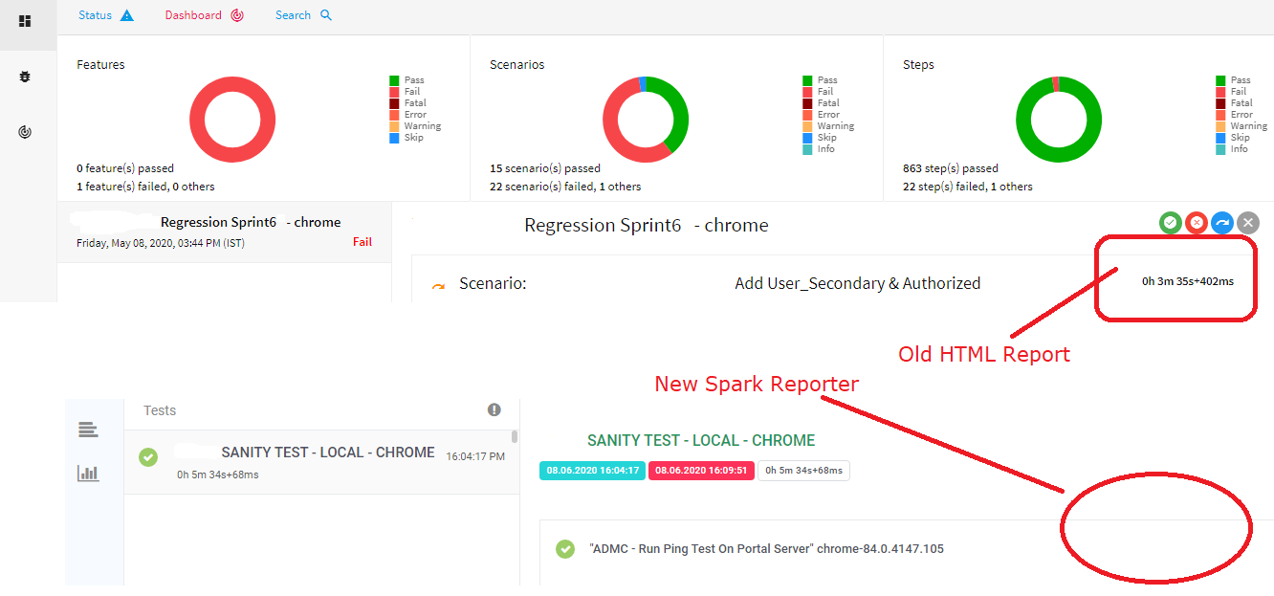Click the info icon in the Tests panel

point(494,409)
